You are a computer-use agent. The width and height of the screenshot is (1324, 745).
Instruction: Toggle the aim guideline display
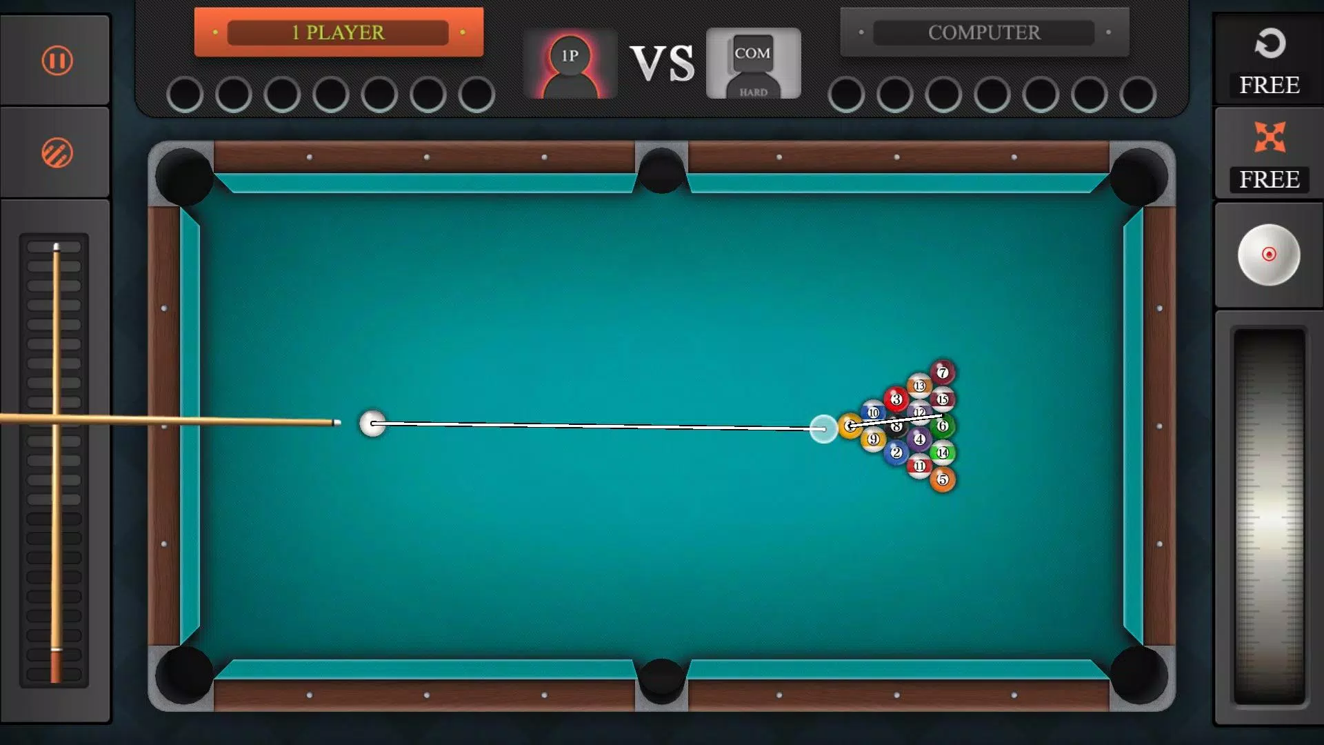click(57, 154)
